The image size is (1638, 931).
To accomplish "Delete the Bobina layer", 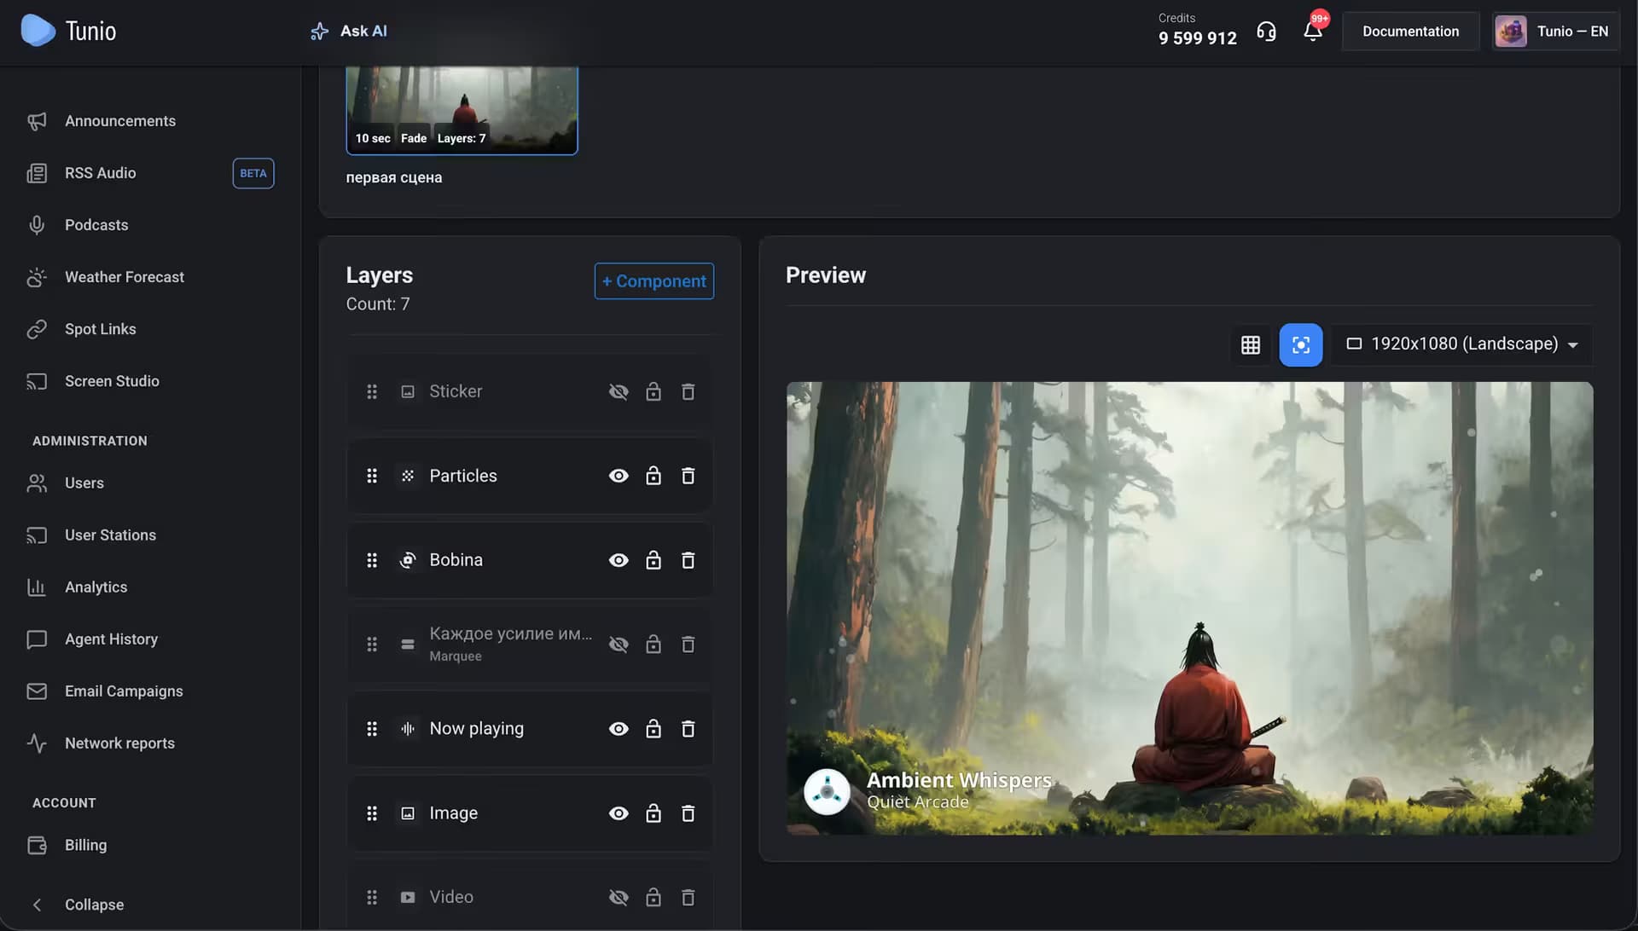I will click(688, 561).
